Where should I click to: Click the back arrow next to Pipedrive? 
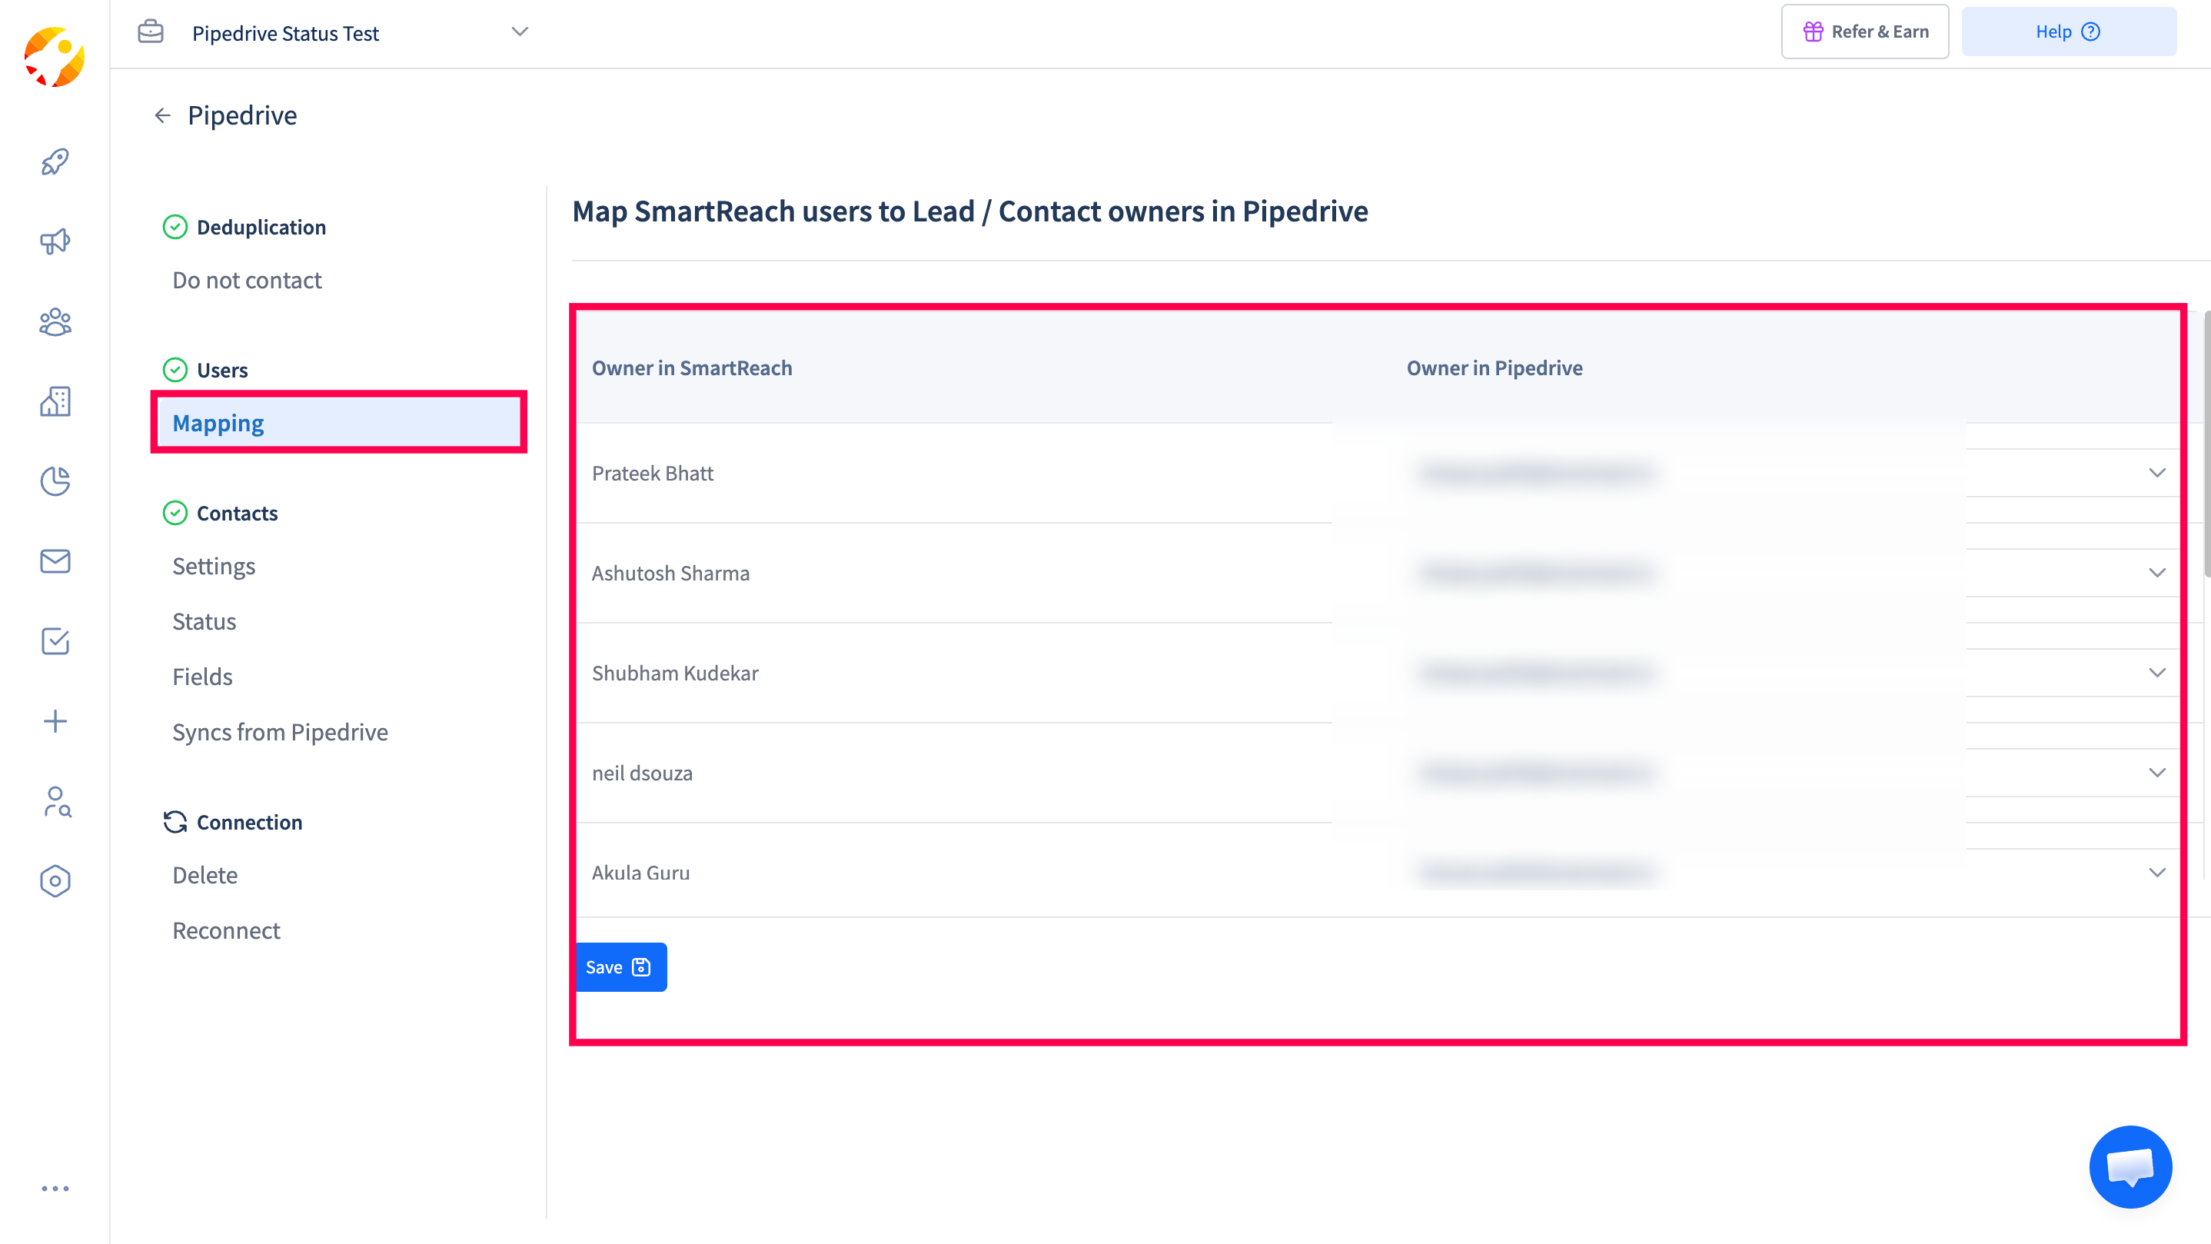[162, 115]
